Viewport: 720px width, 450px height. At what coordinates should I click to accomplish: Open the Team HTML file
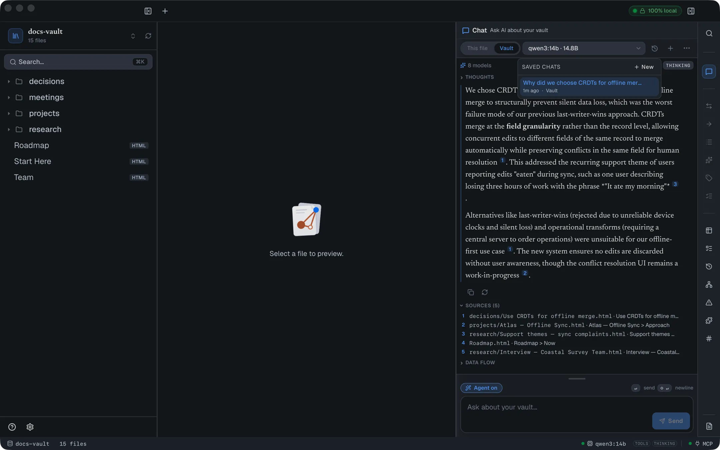(x=78, y=177)
